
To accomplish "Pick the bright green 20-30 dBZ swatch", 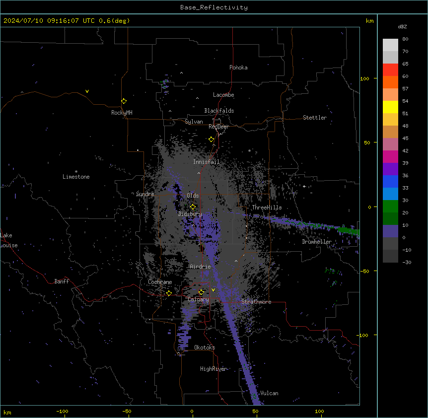I will point(390,207).
